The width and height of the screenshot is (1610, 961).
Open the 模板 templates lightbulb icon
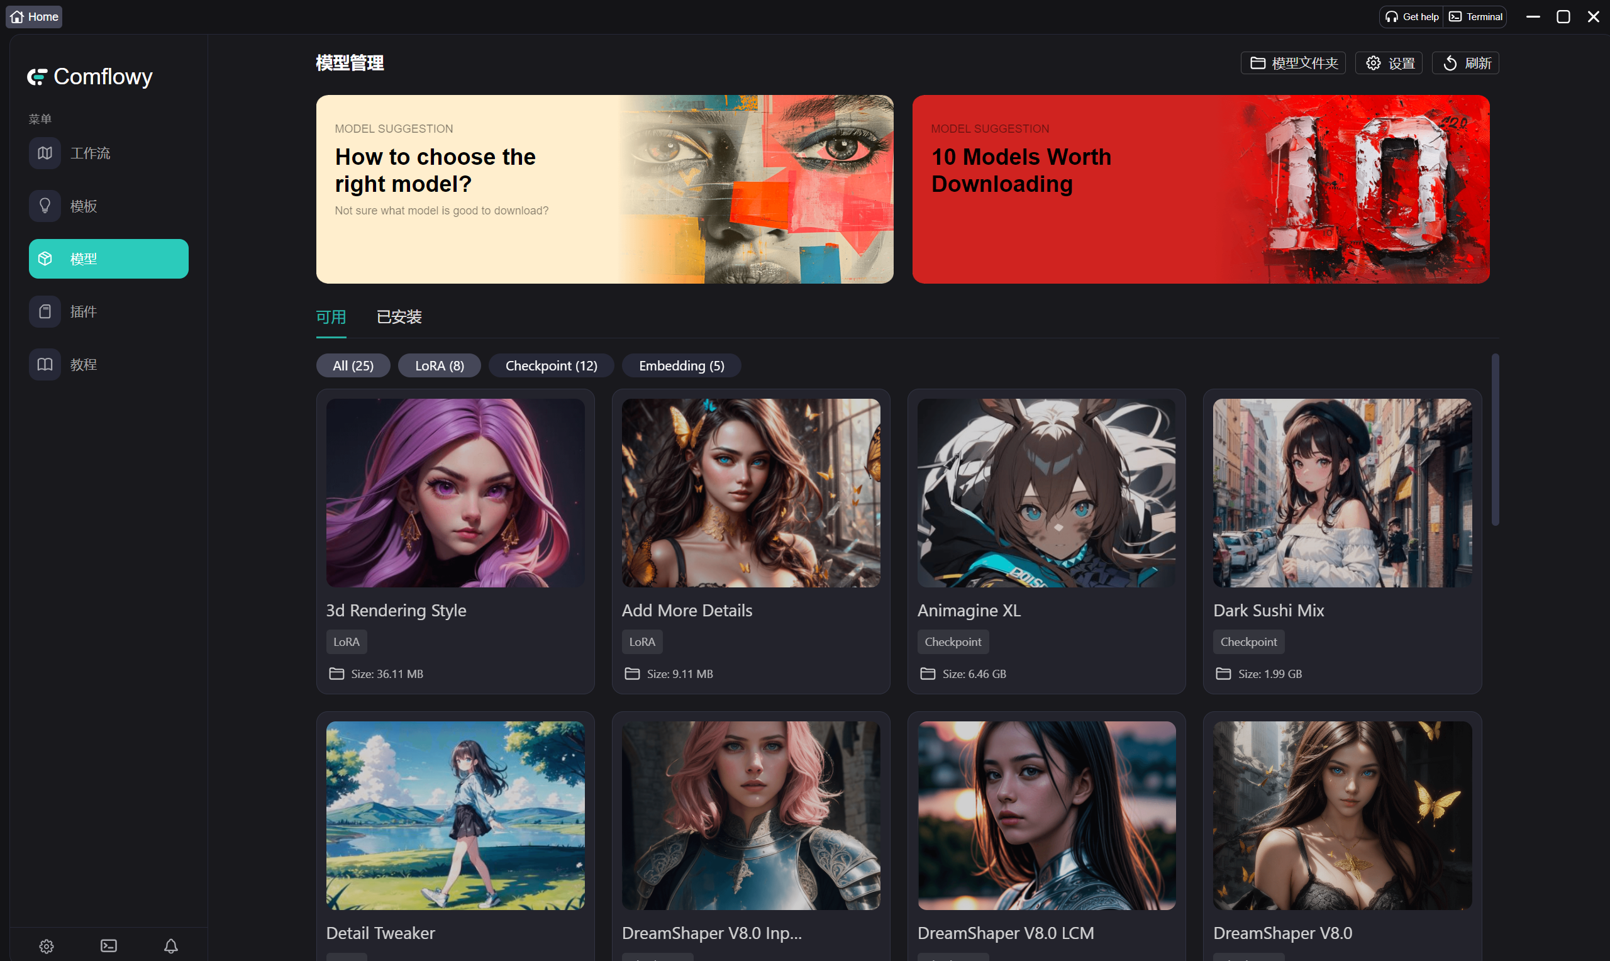pyautogui.click(x=45, y=206)
